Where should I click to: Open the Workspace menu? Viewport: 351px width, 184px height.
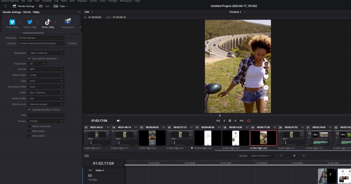coord(125,1)
